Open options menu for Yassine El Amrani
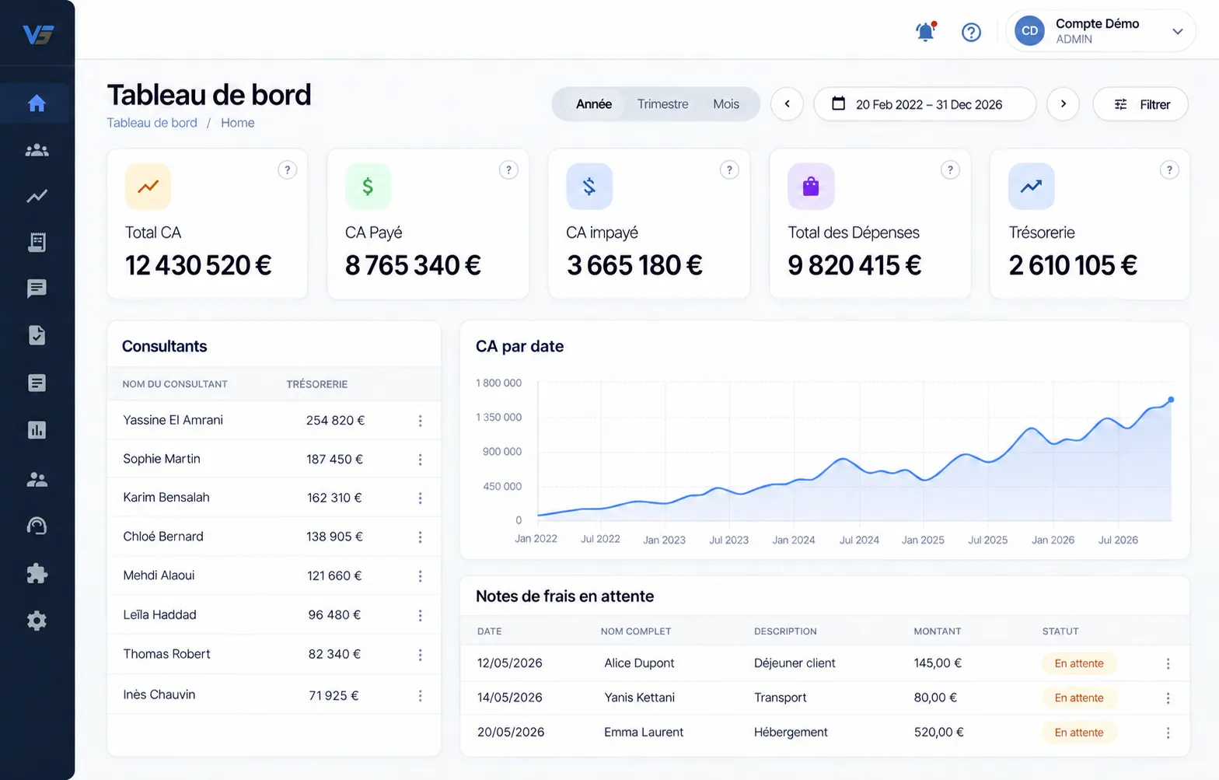Image resolution: width=1219 pixels, height=780 pixels. [421, 421]
